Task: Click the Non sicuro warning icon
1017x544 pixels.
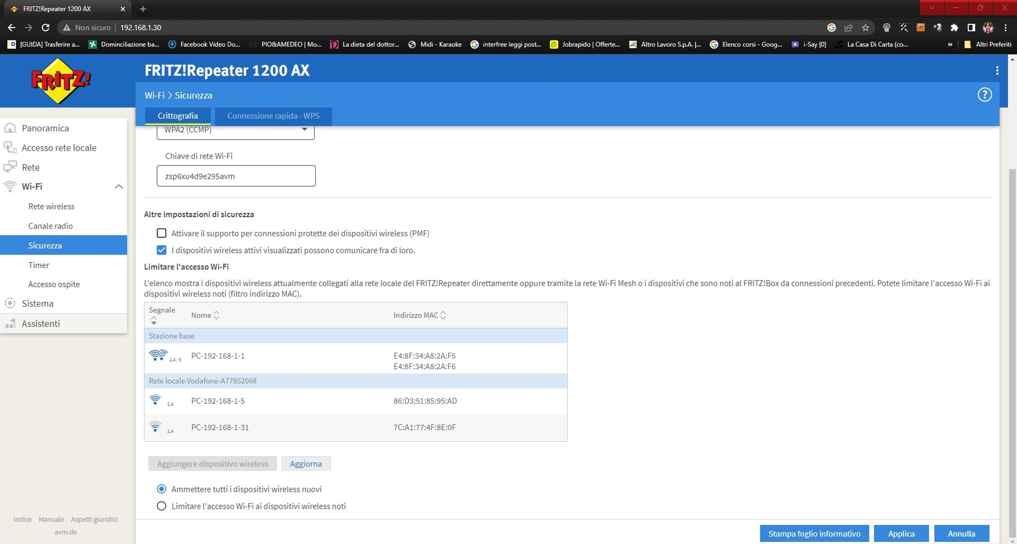Action: coord(66,27)
